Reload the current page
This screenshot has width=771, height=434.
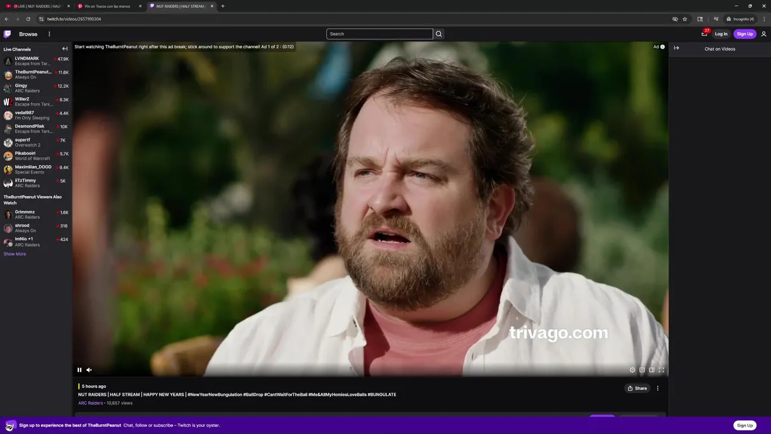point(28,19)
